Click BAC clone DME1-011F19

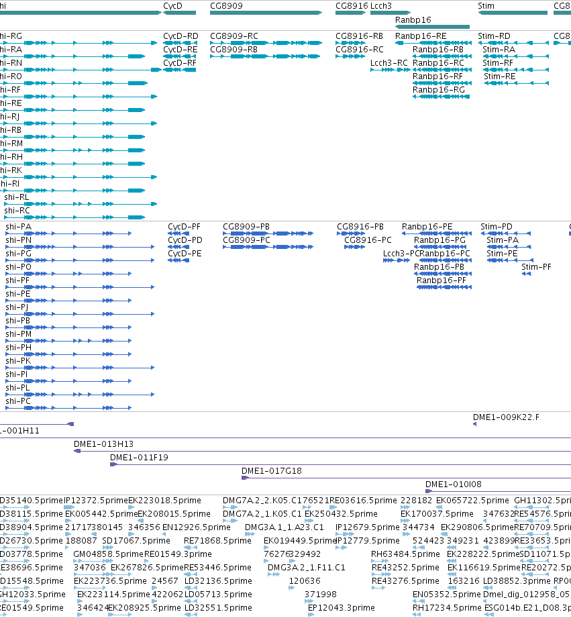click(139, 457)
